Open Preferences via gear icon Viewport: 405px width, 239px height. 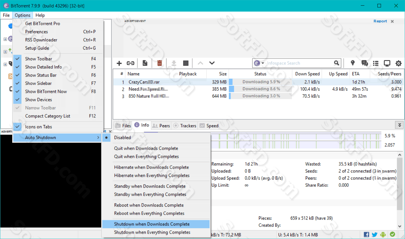[x=398, y=63]
